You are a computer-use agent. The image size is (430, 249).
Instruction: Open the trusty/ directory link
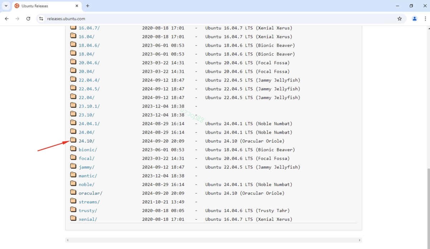(88, 211)
